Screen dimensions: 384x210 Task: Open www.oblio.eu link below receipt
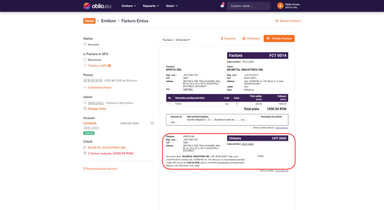coord(281,171)
